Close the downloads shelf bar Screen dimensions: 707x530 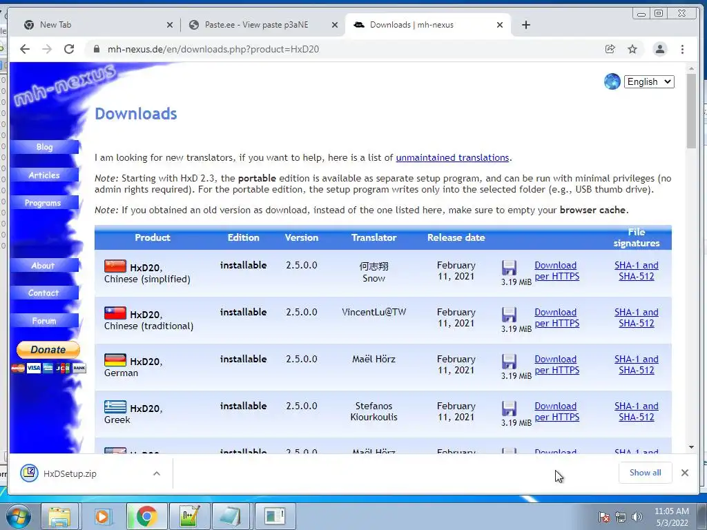pos(685,473)
